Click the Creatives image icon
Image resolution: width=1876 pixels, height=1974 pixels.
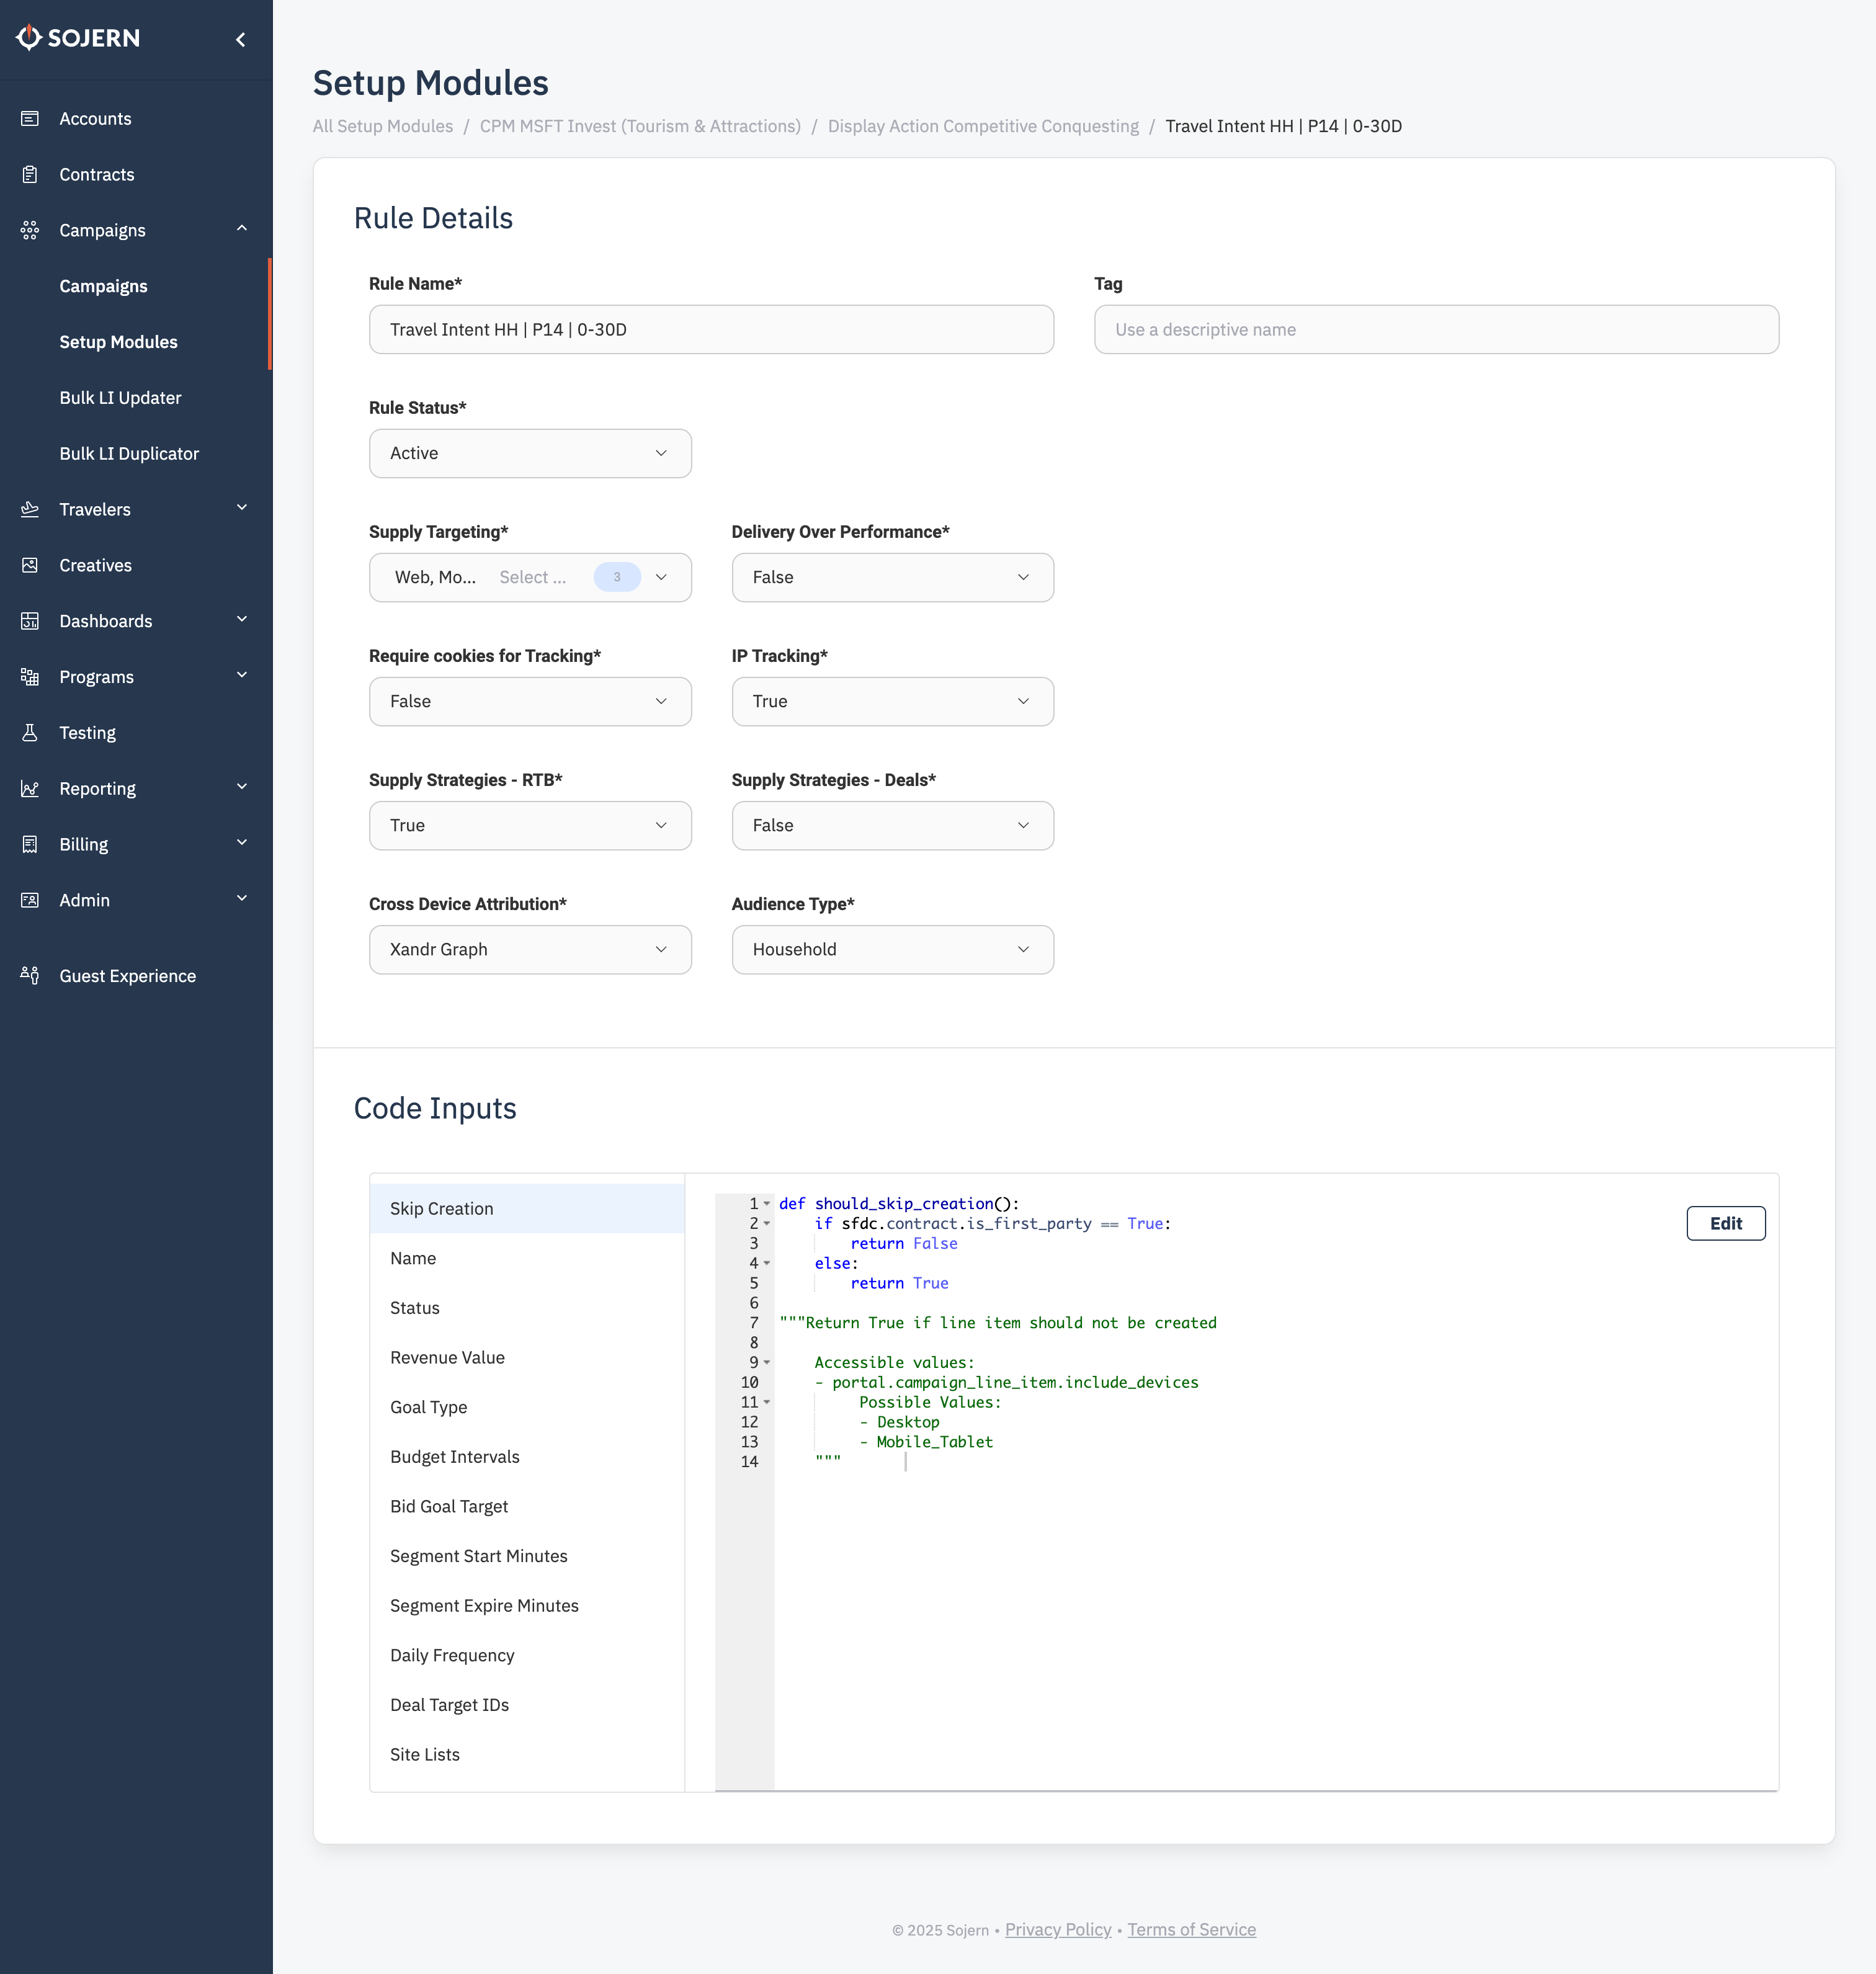(30, 565)
